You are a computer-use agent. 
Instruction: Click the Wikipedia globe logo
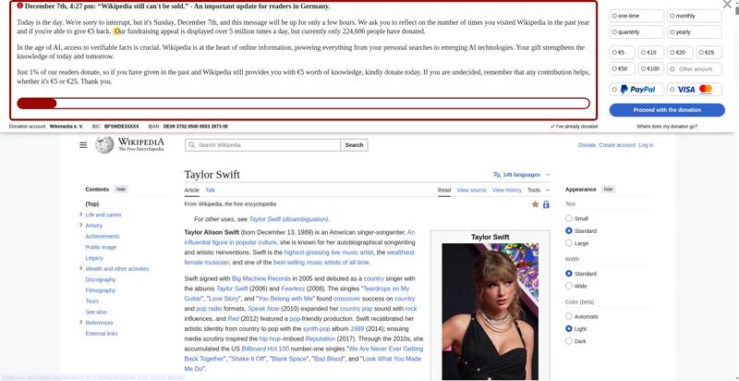[x=104, y=145]
